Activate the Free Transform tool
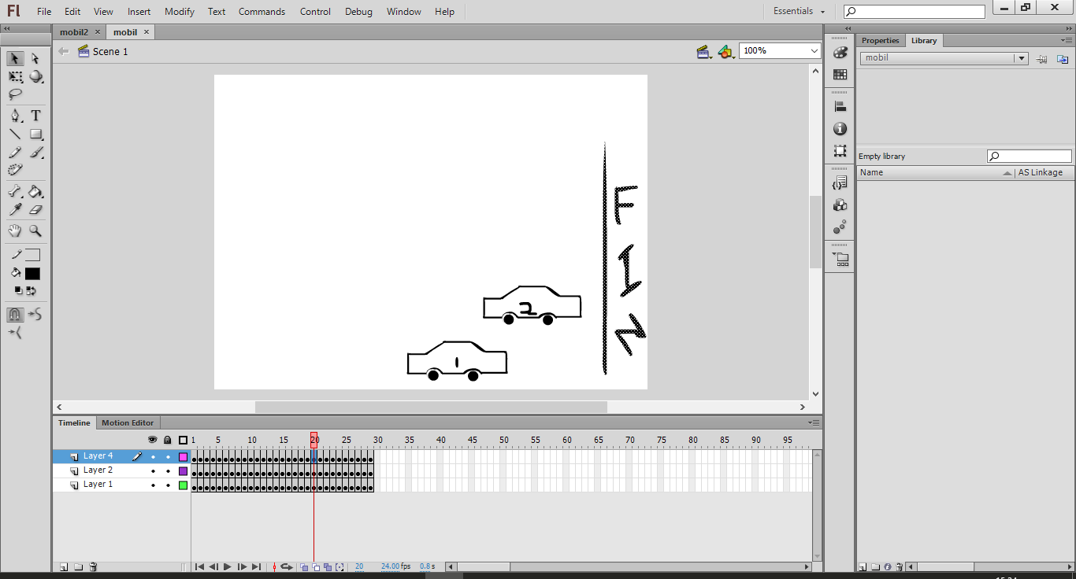Image resolution: width=1076 pixels, height=579 pixels. point(14,77)
